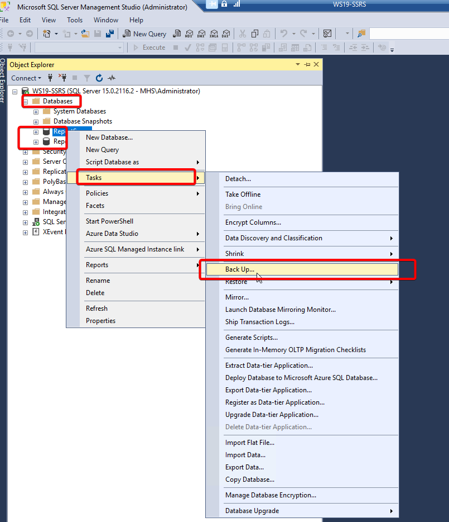Click the Open File folder icon
Screen dimensions: 449x522
(85, 34)
